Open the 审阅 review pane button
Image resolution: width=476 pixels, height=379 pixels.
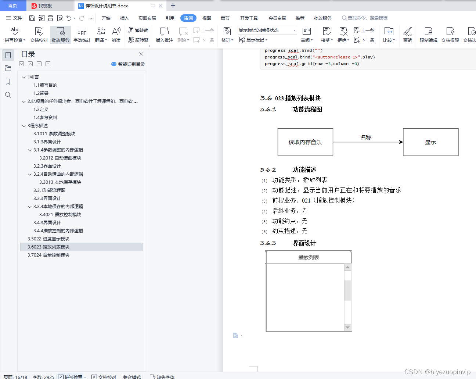307,35
